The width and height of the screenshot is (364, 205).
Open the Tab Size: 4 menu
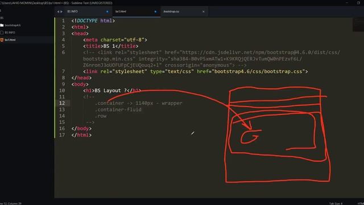[x=336, y=203]
